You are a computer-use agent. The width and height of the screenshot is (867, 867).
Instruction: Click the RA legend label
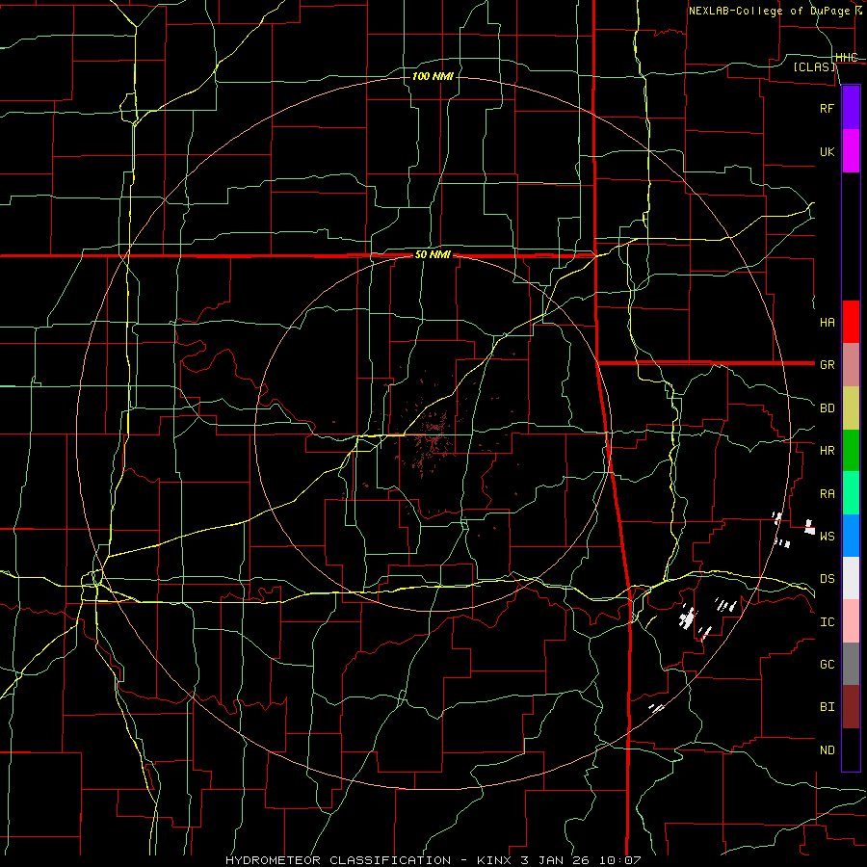click(827, 494)
